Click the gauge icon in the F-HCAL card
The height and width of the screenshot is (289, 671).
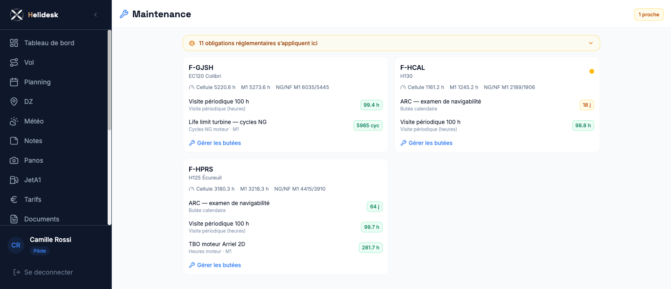(403, 88)
